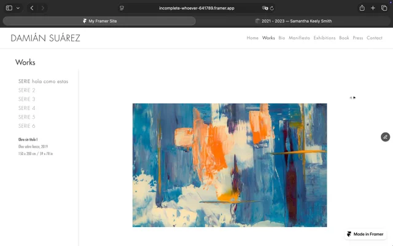
Task: Click the Works page heading
Action: click(25, 62)
